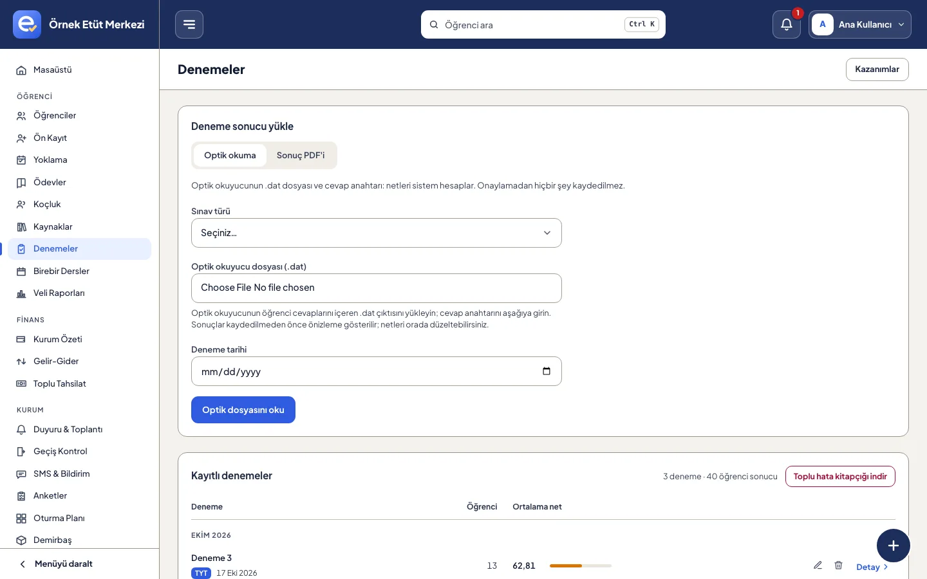Click Toplu hata kitapçığı indir button

point(840,477)
